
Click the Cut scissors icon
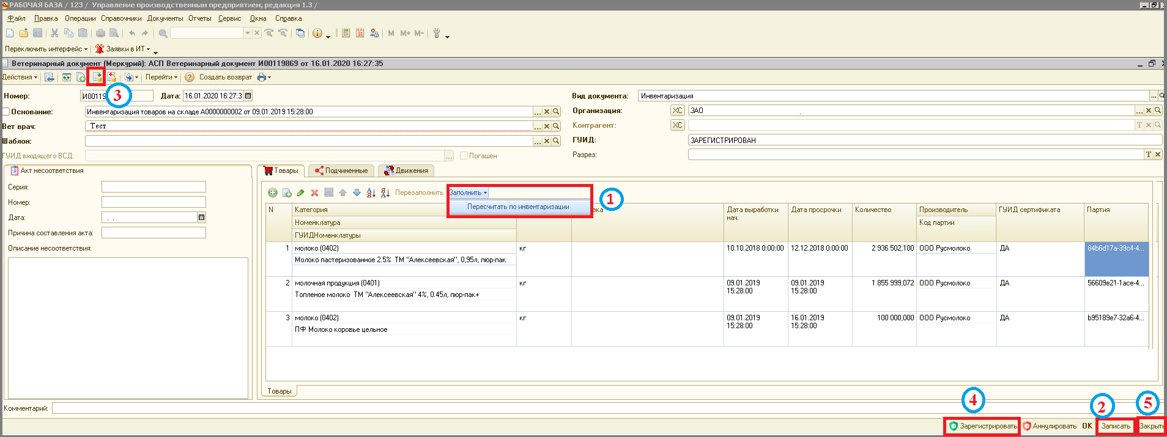54,33
